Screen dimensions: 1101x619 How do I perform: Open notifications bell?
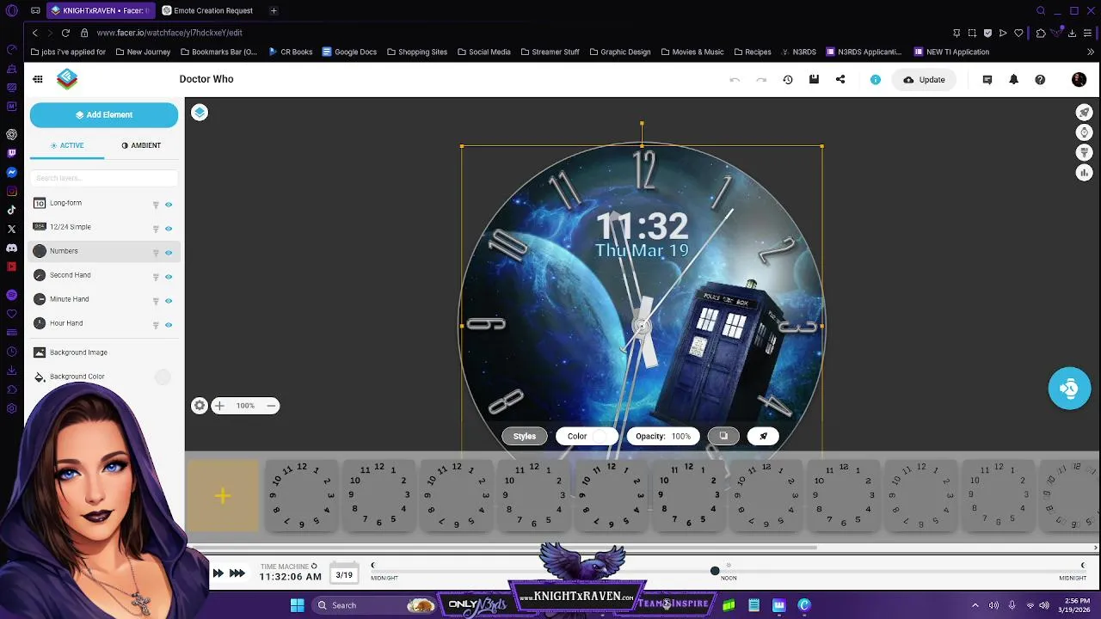(1013, 79)
